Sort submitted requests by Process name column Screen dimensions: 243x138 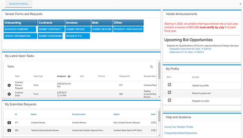[79, 114]
